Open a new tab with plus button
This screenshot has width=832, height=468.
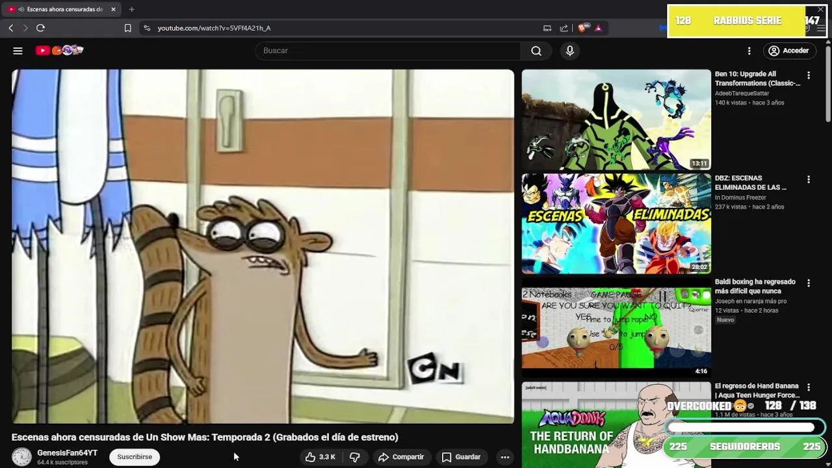(131, 9)
